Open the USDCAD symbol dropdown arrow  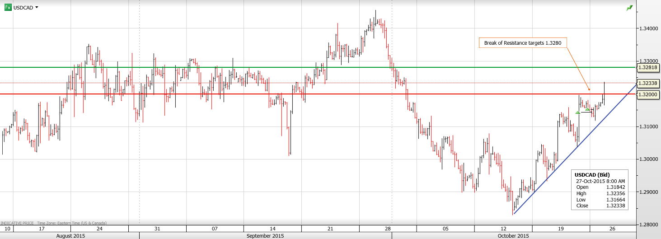[x=37, y=8]
